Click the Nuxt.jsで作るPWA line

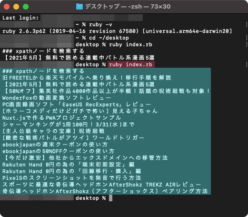pyautogui.click(x=61, y=118)
